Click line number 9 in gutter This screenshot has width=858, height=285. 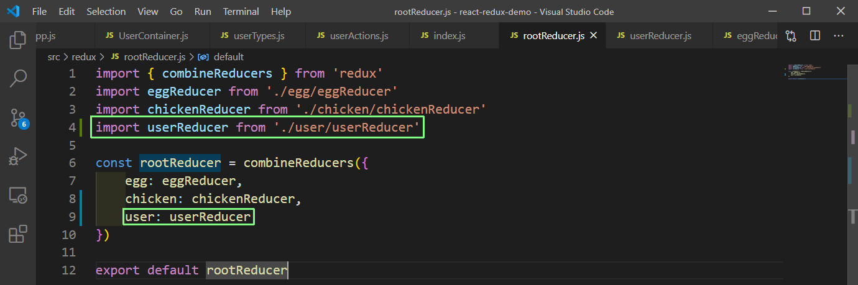click(72, 217)
